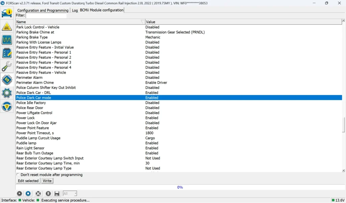Click the Enable Driver value cell
Screen dimensions: 346x203
tap(156, 83)
